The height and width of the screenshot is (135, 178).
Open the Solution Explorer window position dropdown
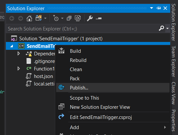152,8
